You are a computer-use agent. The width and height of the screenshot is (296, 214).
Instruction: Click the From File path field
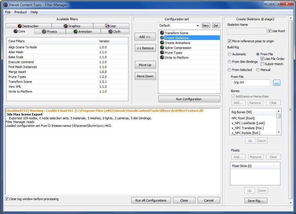(251, 83)
